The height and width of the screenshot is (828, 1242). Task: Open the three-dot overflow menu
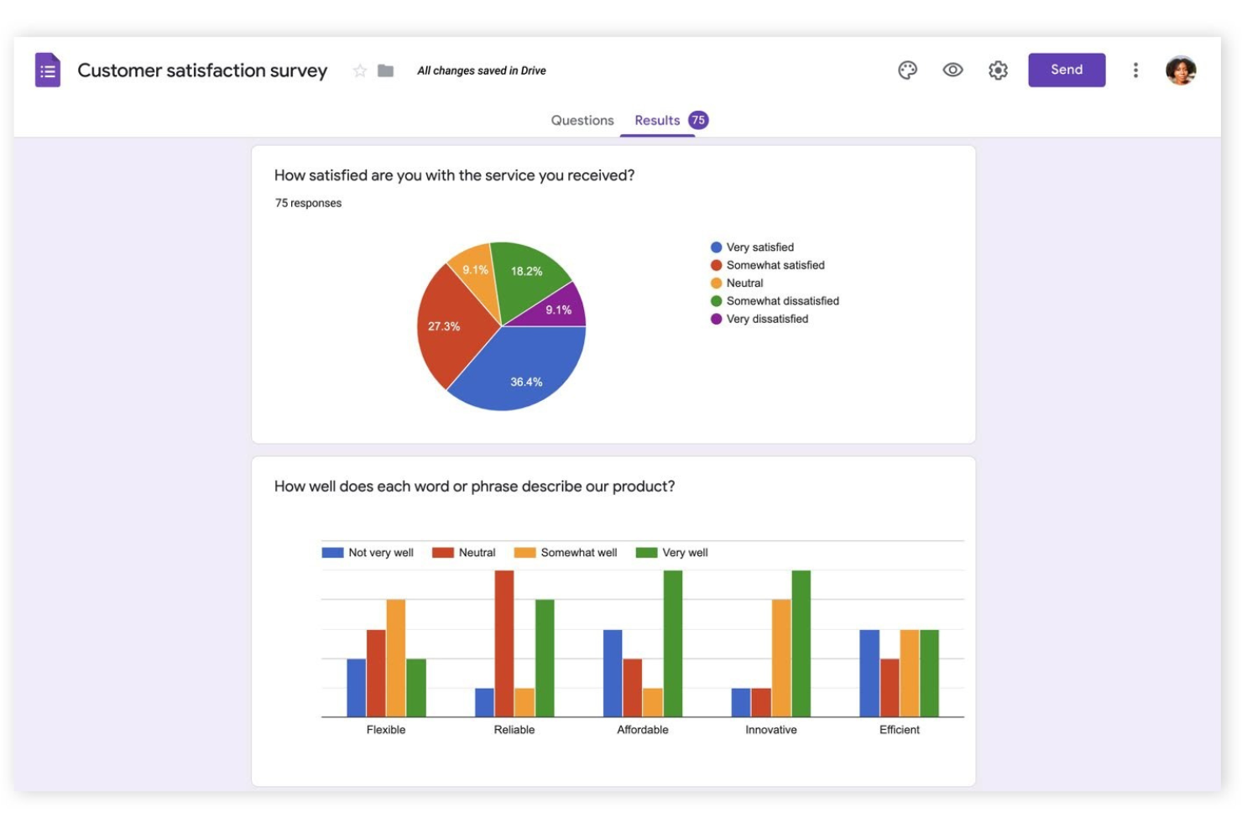(x=1135, y=70)
